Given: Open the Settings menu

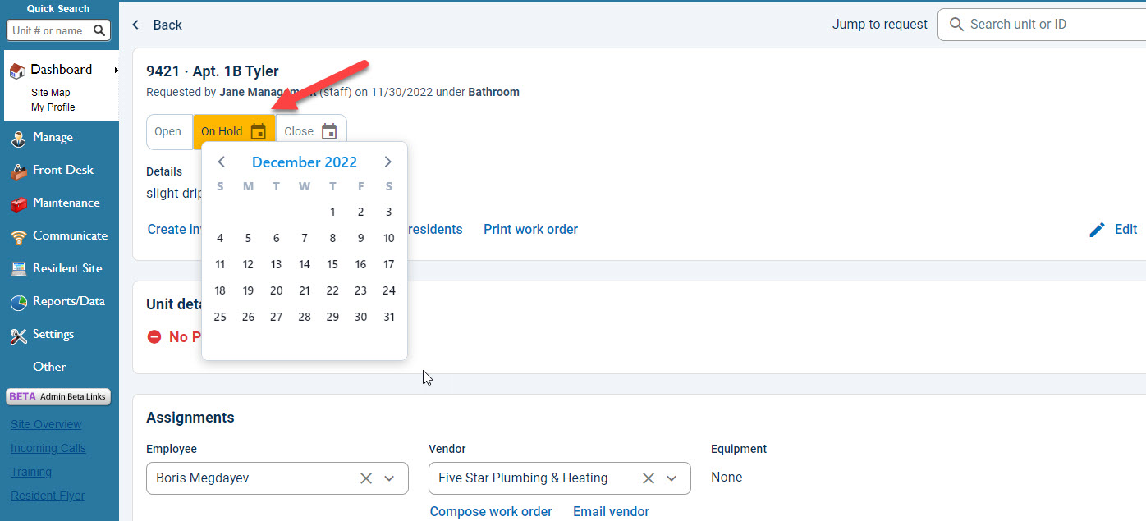Looking at the screenshot, I should point(53,334).
